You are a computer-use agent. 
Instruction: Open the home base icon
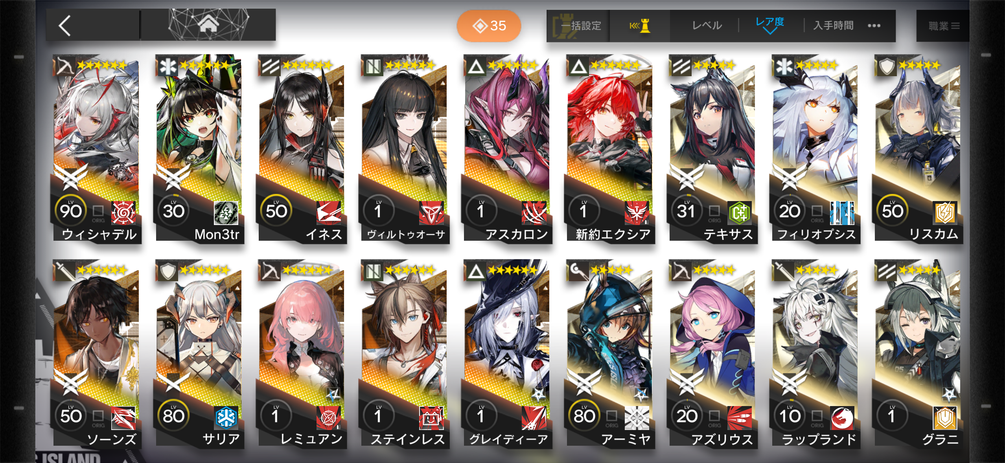tap(208, 25)
